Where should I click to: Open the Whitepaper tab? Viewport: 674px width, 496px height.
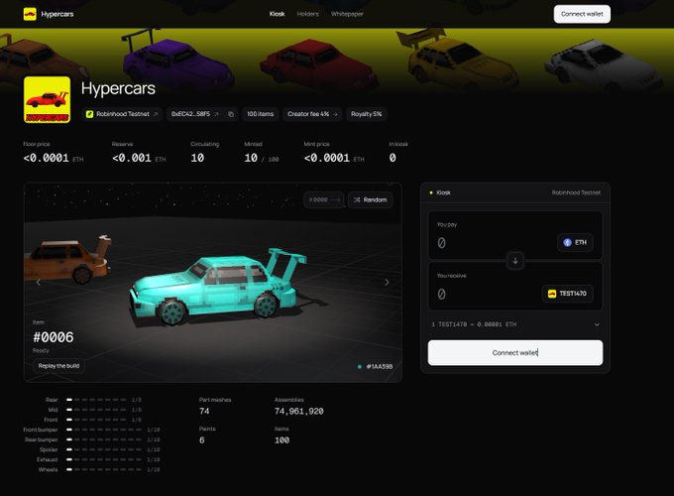click(347, 14)
